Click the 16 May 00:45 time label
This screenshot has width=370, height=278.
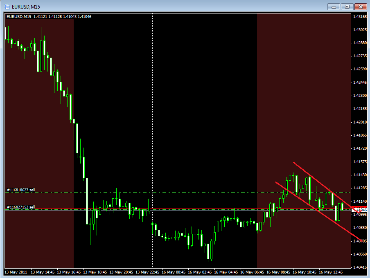[x=174, y=272]
